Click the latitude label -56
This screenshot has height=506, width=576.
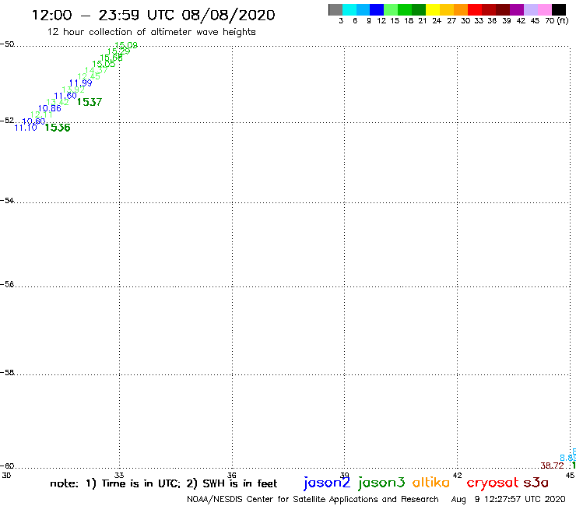click(7, 284)
